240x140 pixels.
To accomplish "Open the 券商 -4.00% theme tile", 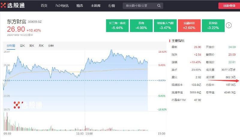I will tap(141, 25).
